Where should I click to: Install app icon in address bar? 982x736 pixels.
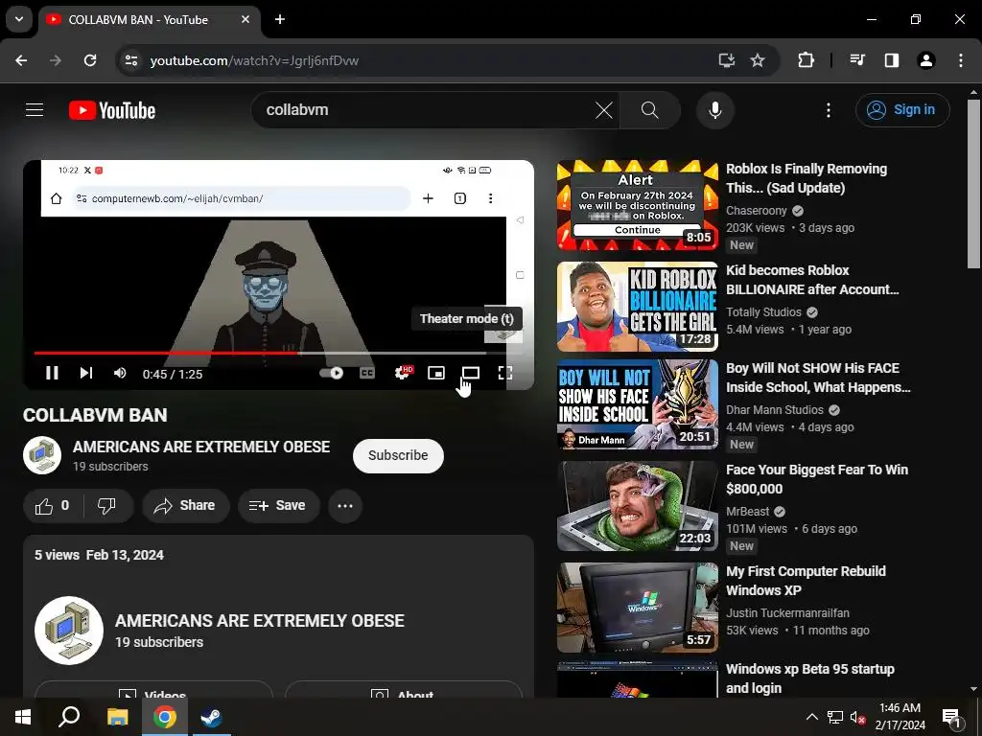(727, 60)
